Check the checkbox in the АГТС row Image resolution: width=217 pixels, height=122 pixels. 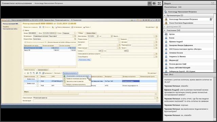[x=38, y=86]
